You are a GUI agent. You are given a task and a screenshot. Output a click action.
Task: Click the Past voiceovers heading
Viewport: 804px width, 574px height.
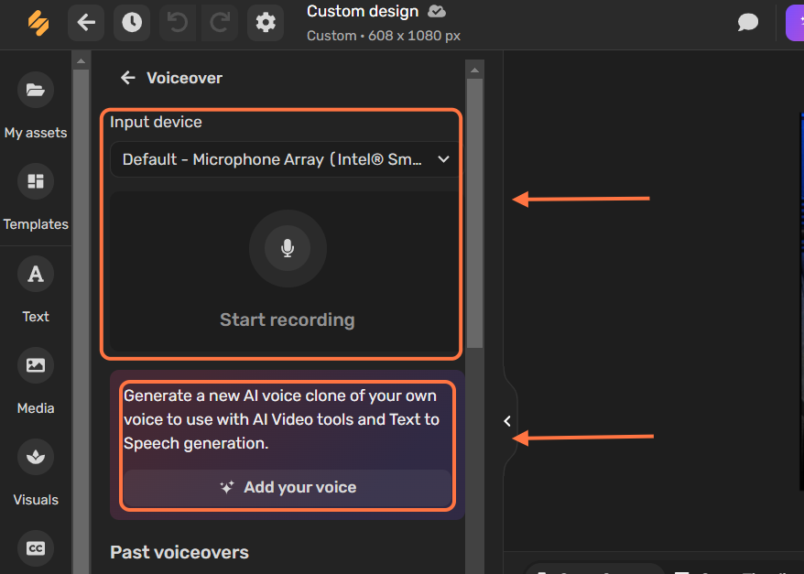pos(179,552)
